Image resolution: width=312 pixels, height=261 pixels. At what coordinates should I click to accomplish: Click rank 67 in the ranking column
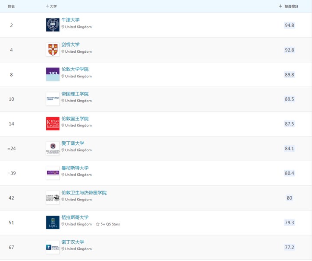(11, 247)
